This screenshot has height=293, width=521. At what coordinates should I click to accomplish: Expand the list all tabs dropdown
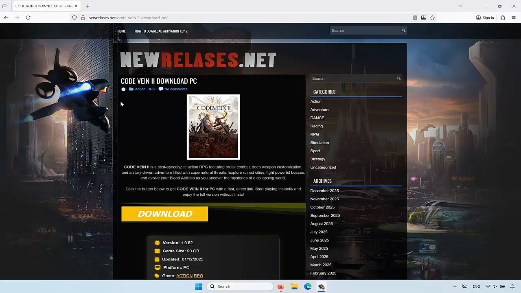460,6
